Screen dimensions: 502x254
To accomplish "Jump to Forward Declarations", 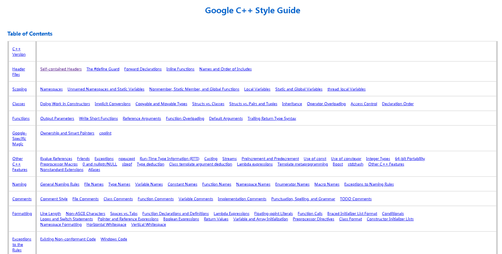I will coord(143,69).
